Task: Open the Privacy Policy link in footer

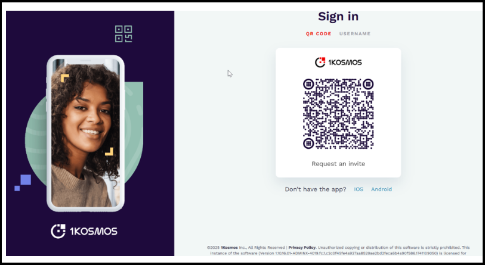Action: [x=302, y=247]
